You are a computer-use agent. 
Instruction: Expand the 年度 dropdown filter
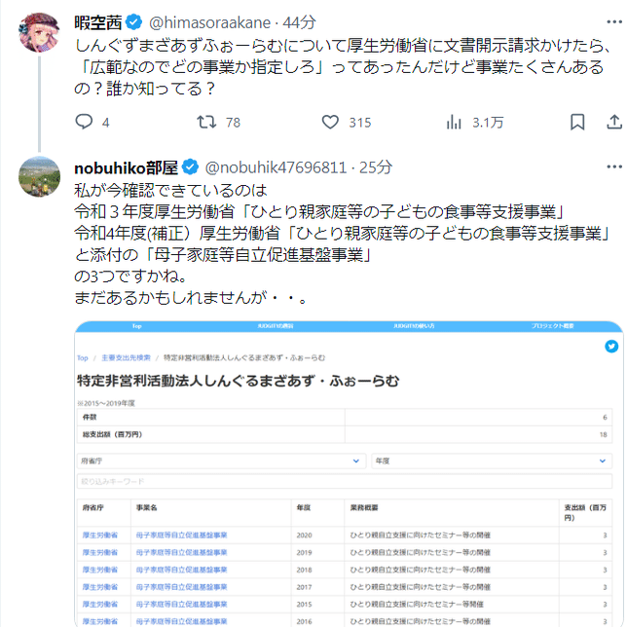point(492,461)
